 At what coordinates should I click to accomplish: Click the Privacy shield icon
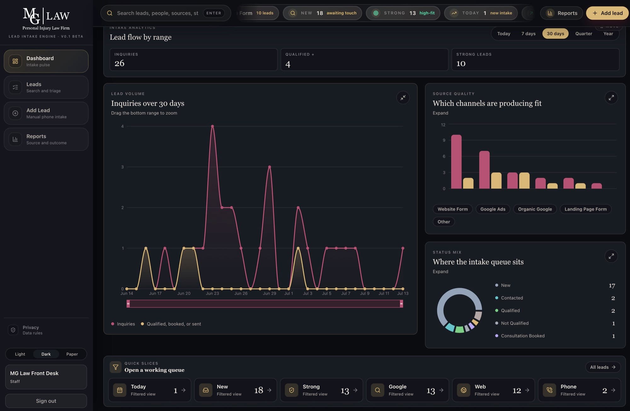13,330
